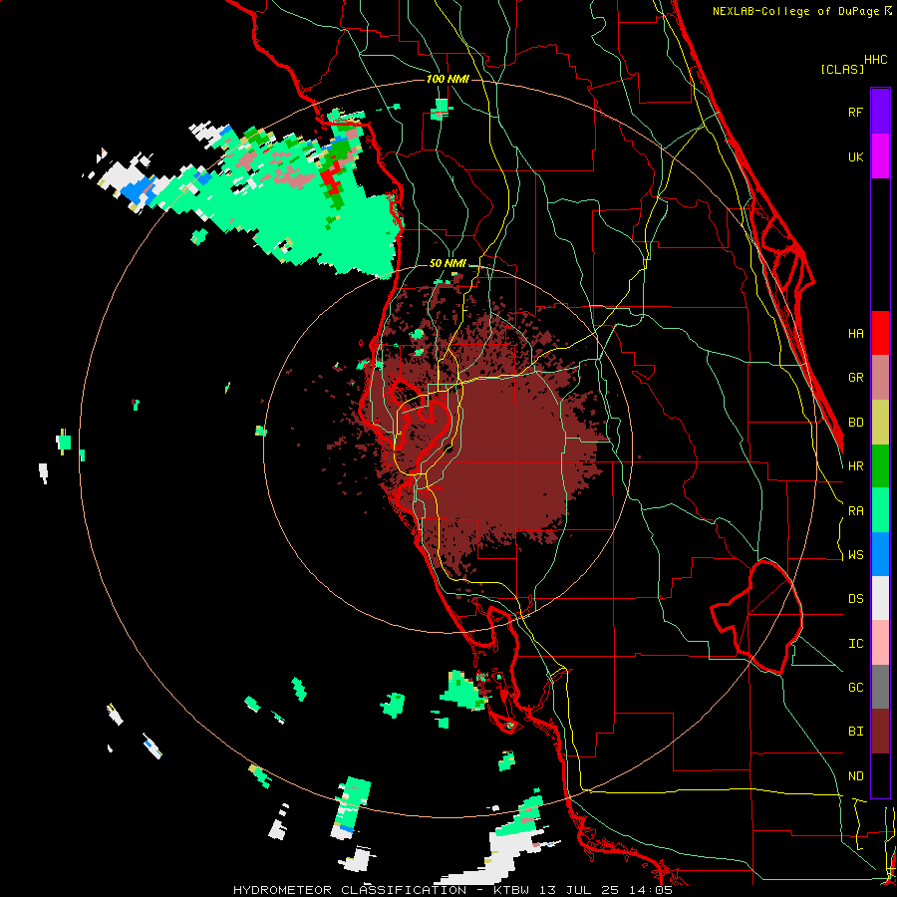Click the UK legend label
897x897 pixels.
855,156
